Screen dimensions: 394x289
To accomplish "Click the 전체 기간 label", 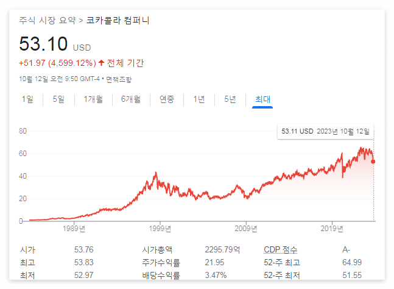I will (125, 63).
